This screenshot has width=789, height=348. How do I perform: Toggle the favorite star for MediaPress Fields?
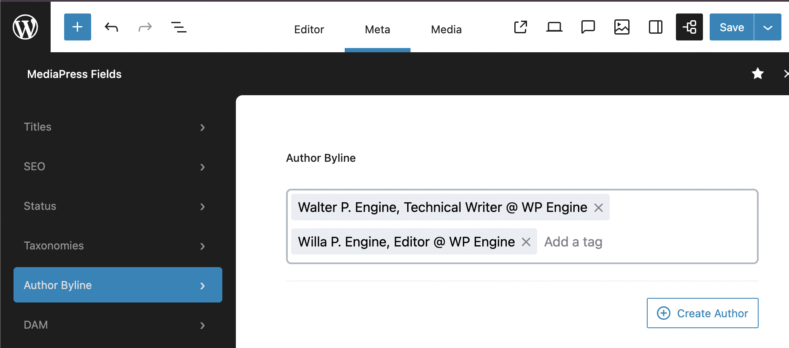click(757, 74)
